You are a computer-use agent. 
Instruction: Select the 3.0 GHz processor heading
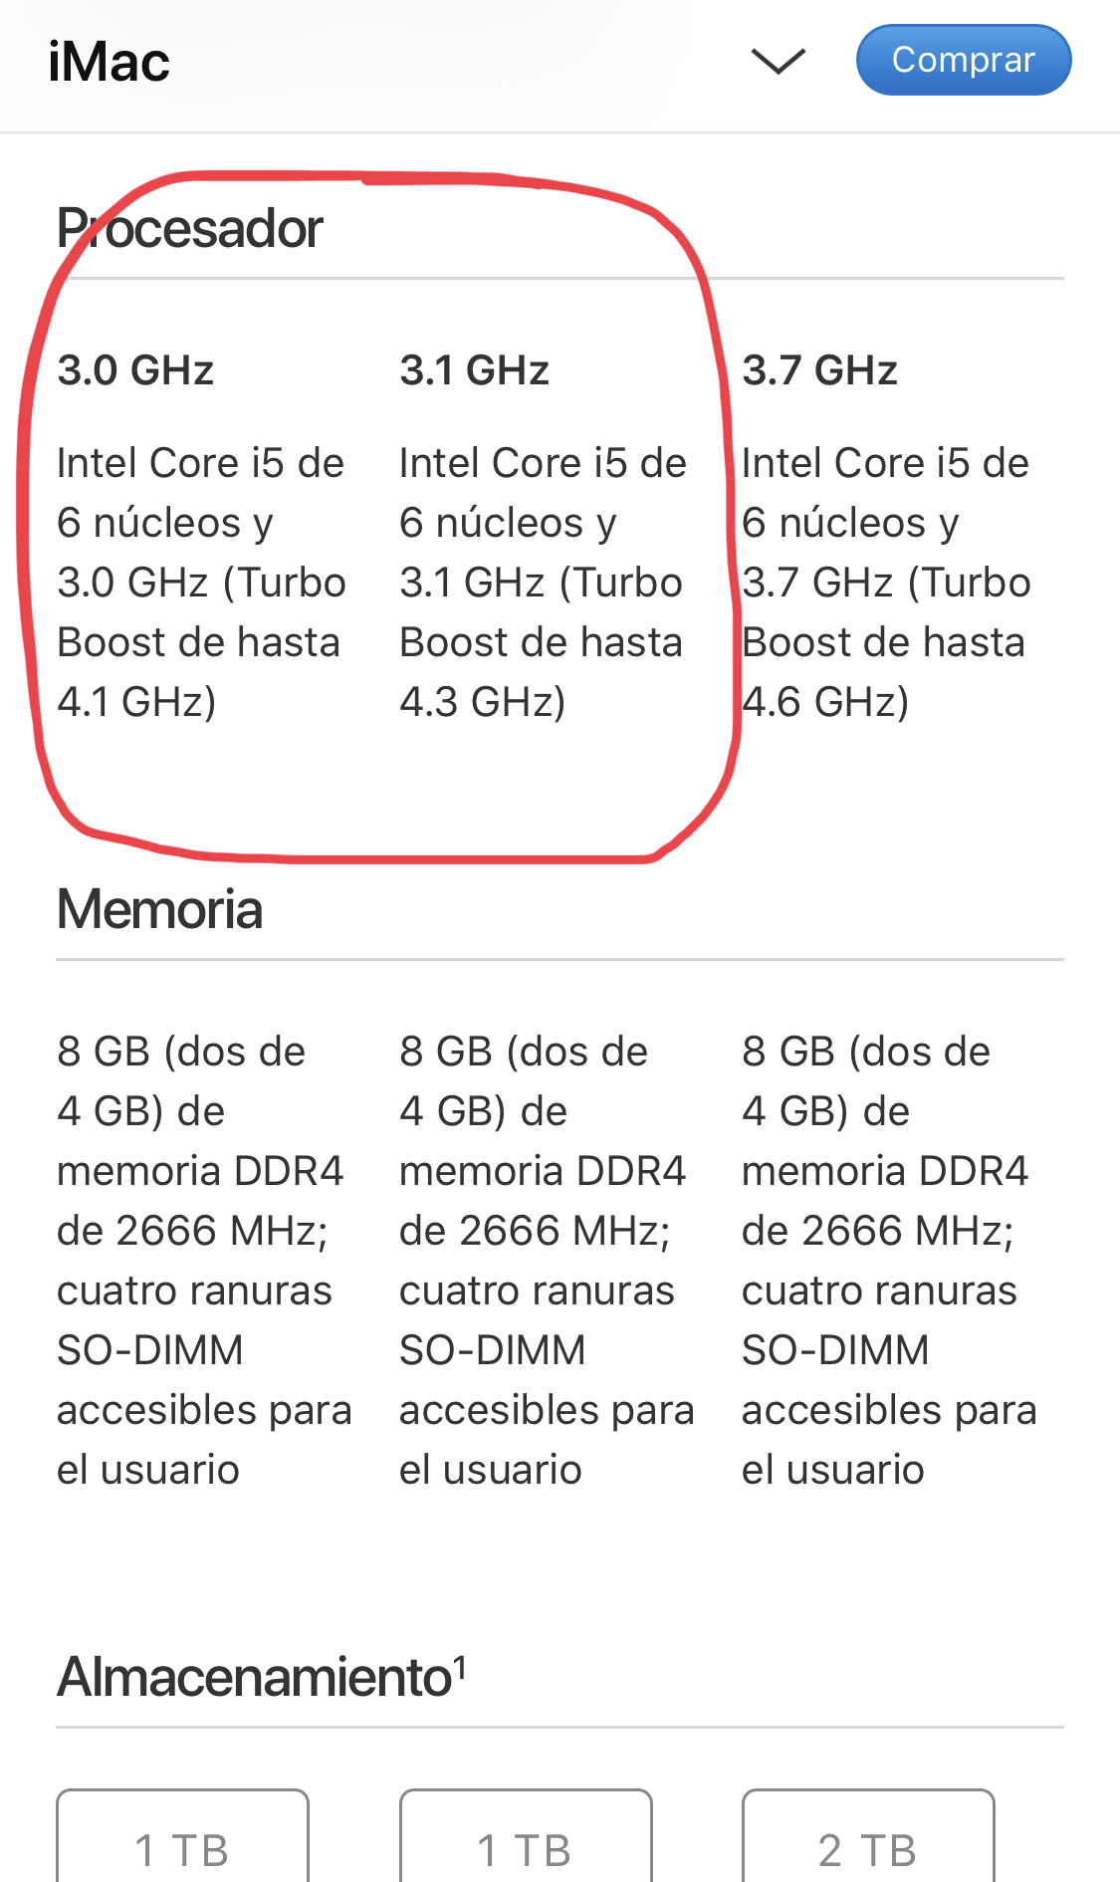(135, 370)
